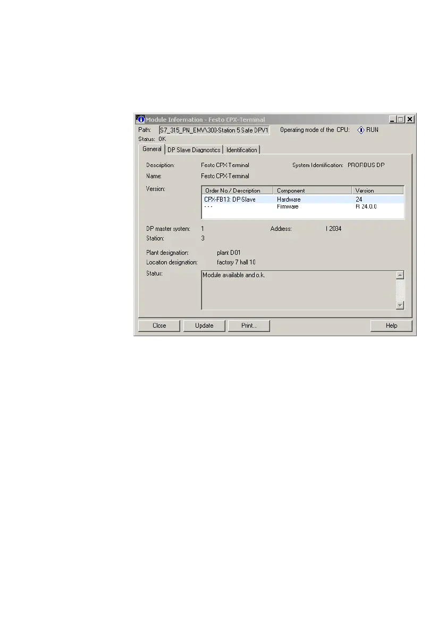Image resolution: width=446 pixels, height=633 pixels.
Task: Maximize the Module Information window
Action: tap(400, 119)
